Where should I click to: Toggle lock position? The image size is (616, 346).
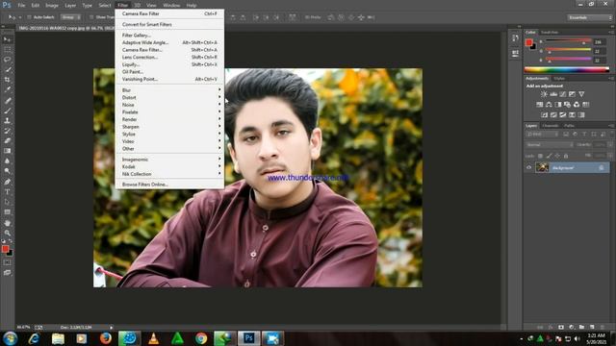(x=557, y=156)
